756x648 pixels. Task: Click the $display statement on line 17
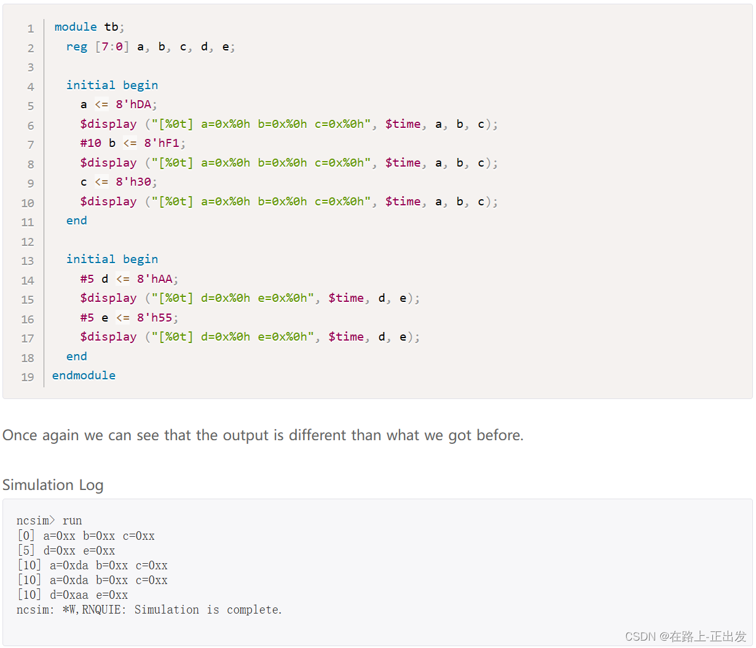[250, 337]
